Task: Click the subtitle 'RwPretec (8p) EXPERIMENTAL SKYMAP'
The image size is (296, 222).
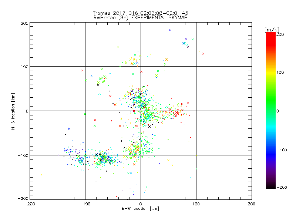Action: tap(141, 18)
